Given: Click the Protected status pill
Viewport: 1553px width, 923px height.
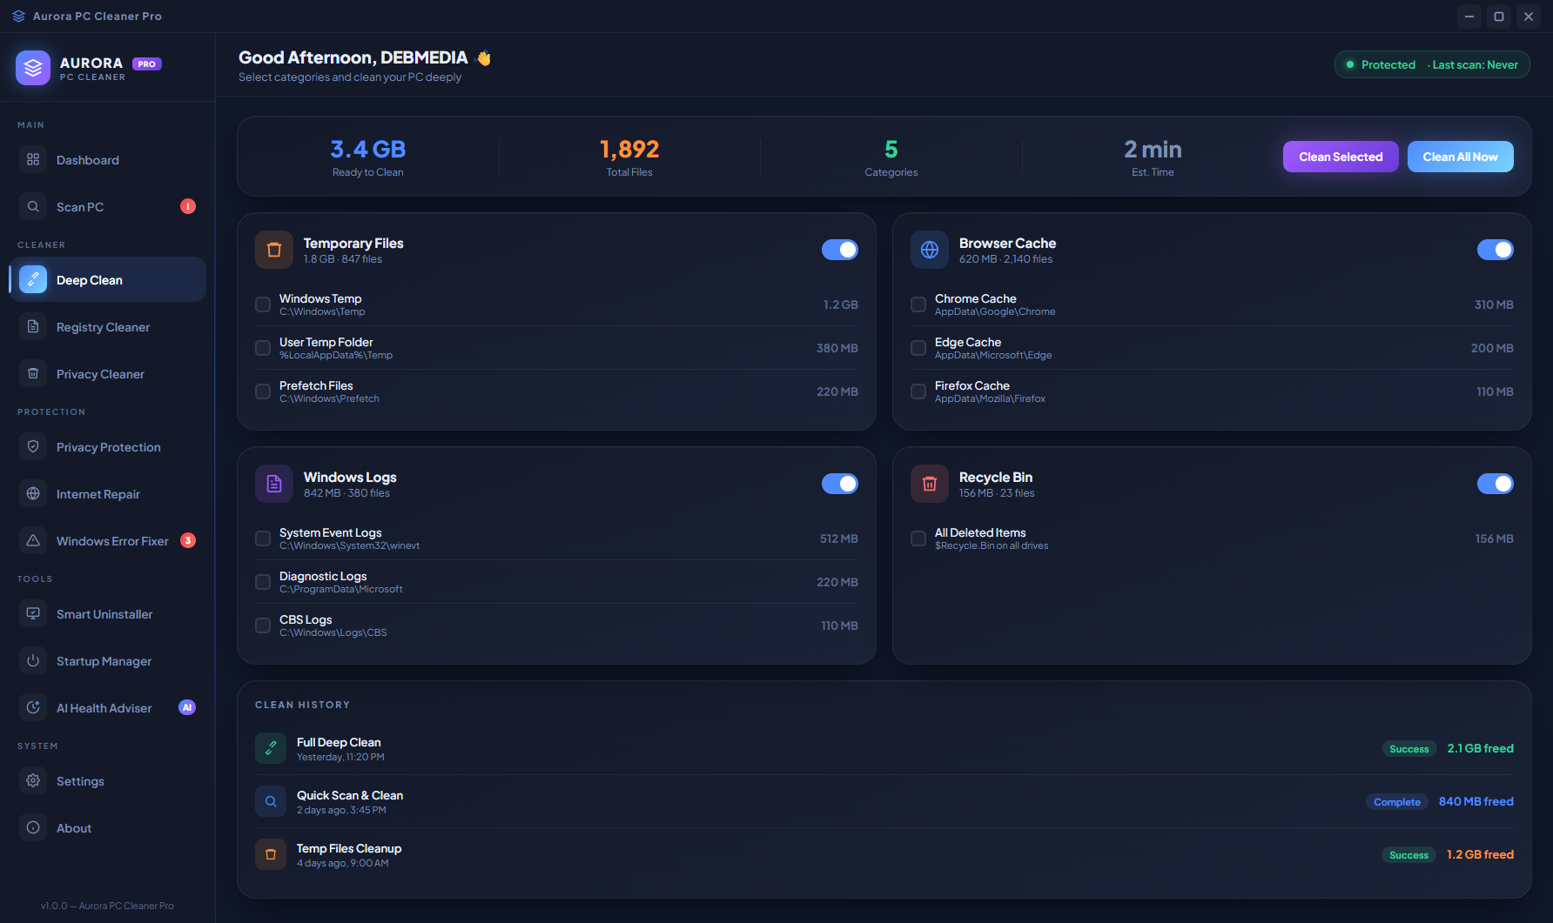Looking at the screenshot, I should (x=1432, y=64).
